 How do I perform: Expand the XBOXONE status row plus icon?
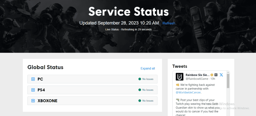[x=33, y=101]
